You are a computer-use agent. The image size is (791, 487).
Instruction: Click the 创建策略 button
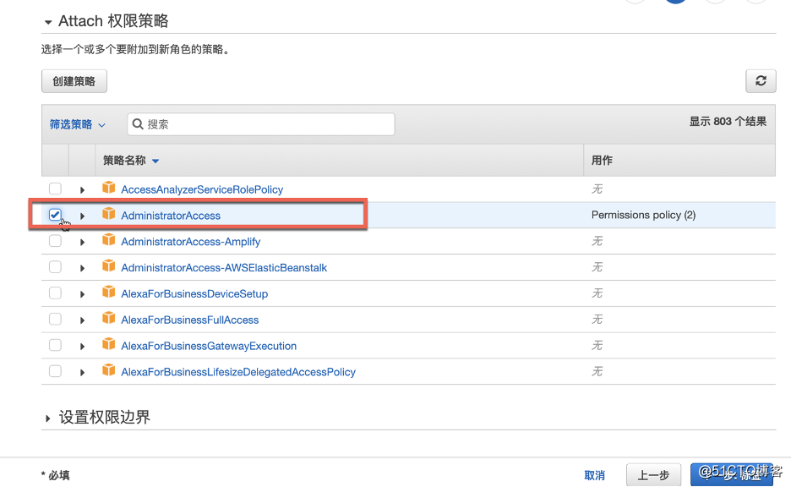pyautogui.click(x=74, y=81)
